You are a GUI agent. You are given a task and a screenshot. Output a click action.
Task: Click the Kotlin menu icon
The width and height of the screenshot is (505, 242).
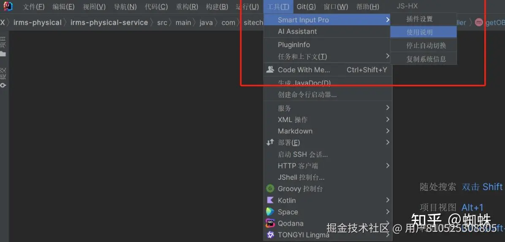[270, 200]
